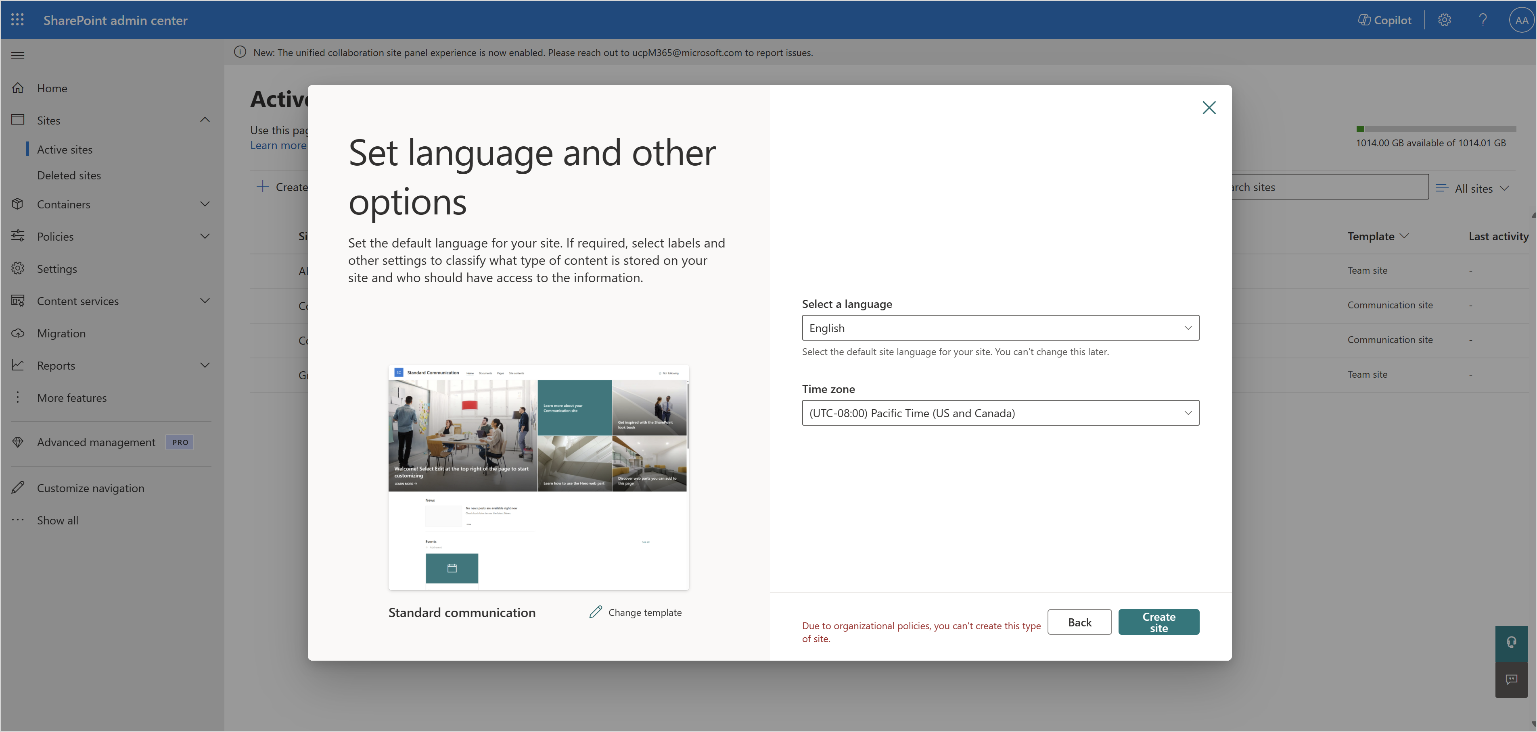Open the Select a language dropdown

1000,328
